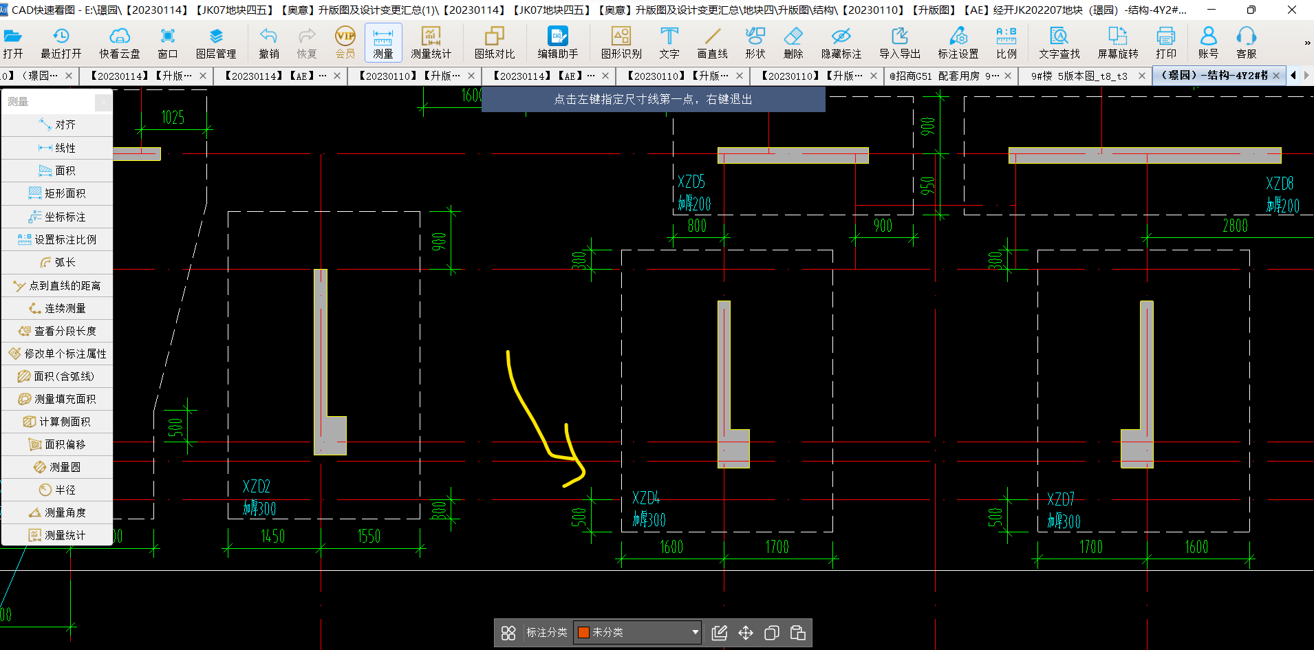1314x650 pixels.
Task: Redo action with 恢复
Action: (x=307, y=43)
